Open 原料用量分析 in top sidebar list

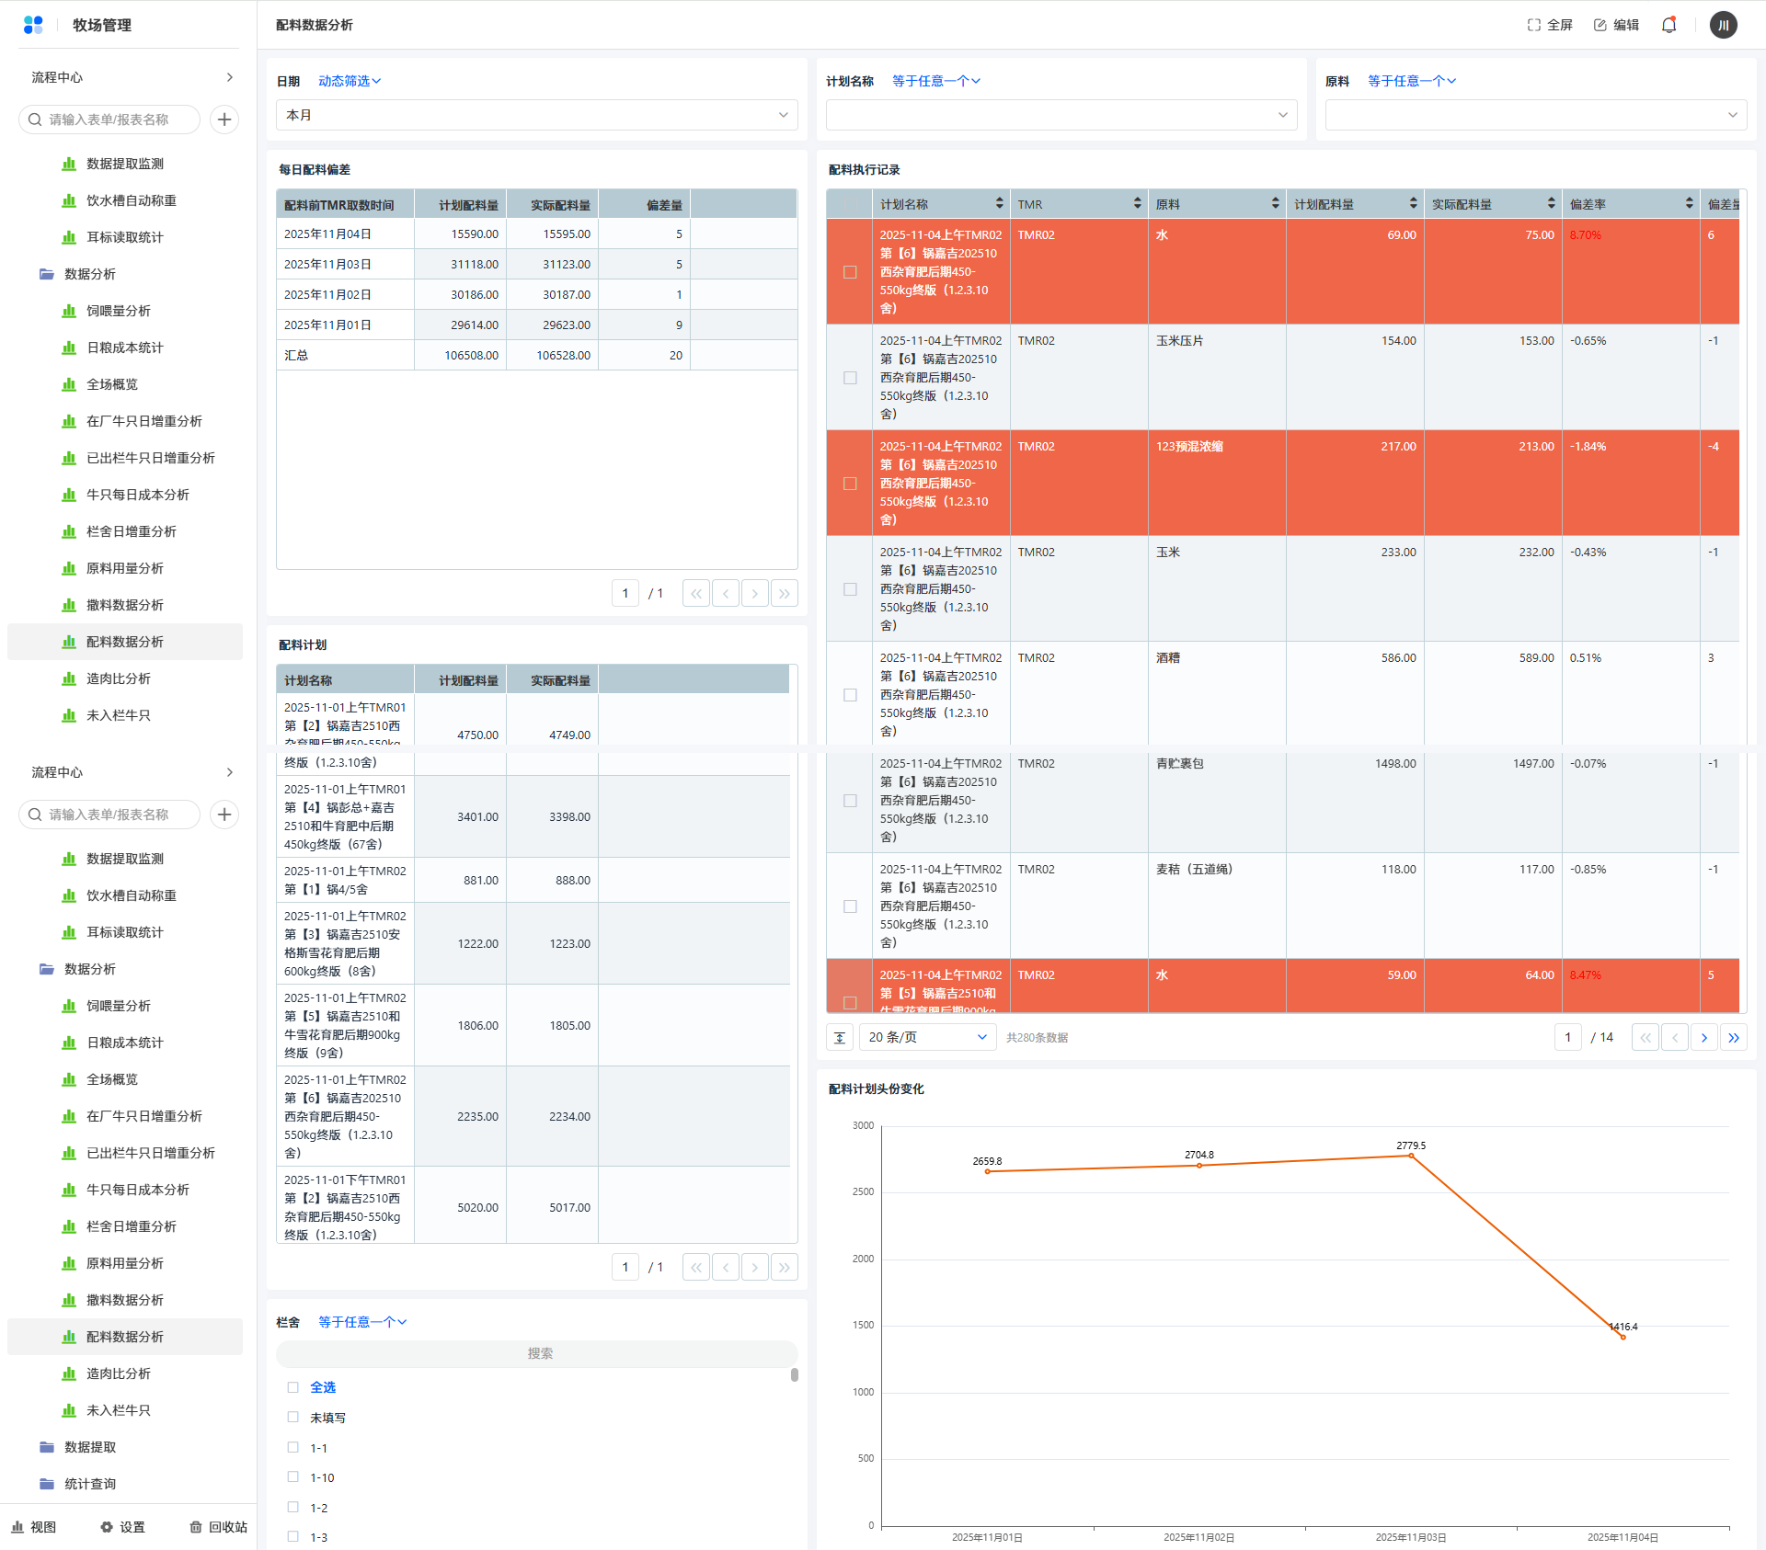pyautogui.click(x=125, y=568)
